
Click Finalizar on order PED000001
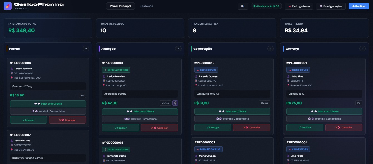point(305,128)
